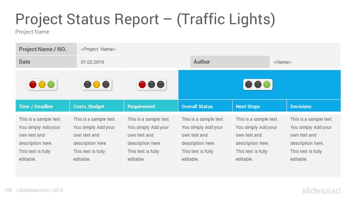Select the traffic light icon in blue panel
The width and height of the screenshot is (356, 200).
coord(258,84)
